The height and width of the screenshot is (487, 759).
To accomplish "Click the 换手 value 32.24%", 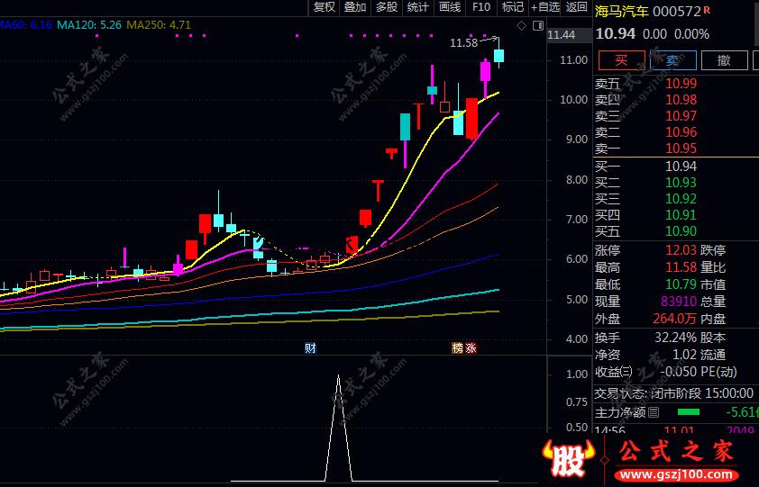I will (x=676, y=338).
